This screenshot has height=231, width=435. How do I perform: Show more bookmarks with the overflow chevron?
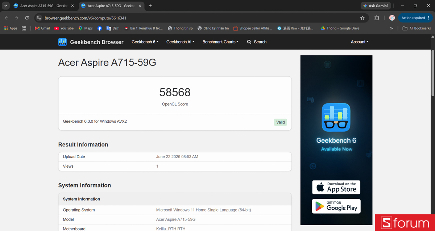391,28
